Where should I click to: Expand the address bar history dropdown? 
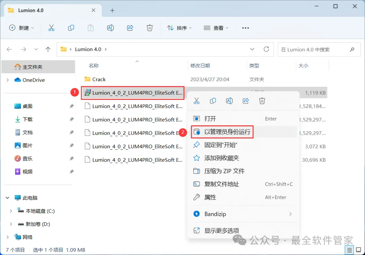click(252, 49)
